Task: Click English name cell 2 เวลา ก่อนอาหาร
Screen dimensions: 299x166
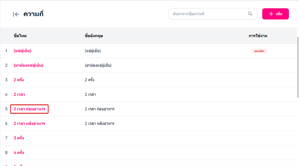Action: point(99,109)
